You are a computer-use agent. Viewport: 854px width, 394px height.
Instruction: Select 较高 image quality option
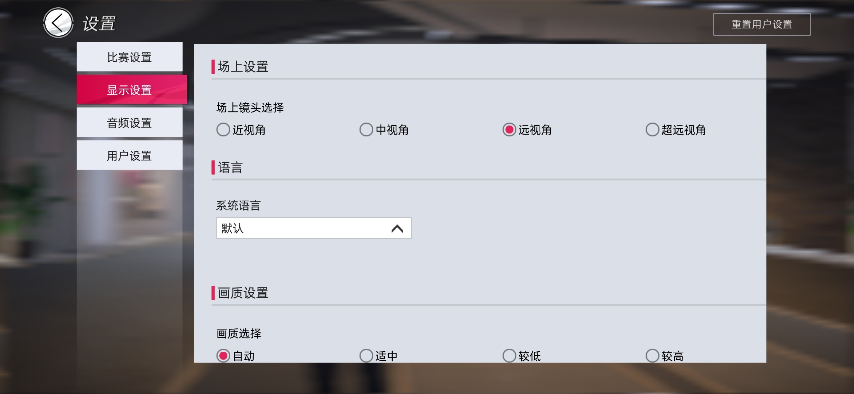(x=652, y=356)
